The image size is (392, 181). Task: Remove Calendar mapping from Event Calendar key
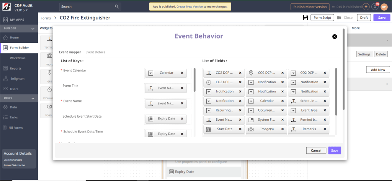coord(182,73)
